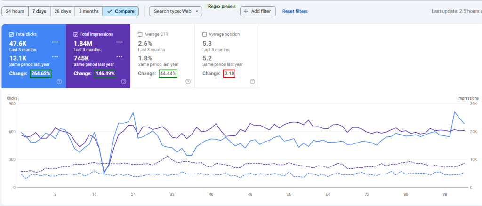Open the Average CTR help question mark
The width and height of the screenshot is (482, 206).
188,81
